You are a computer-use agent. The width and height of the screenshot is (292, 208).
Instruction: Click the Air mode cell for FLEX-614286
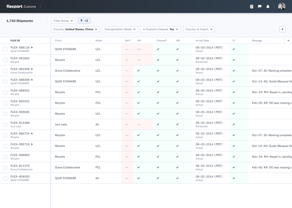[97, 124]
